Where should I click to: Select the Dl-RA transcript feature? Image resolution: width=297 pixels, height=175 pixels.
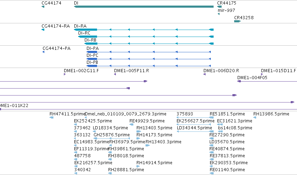(144, 30)
